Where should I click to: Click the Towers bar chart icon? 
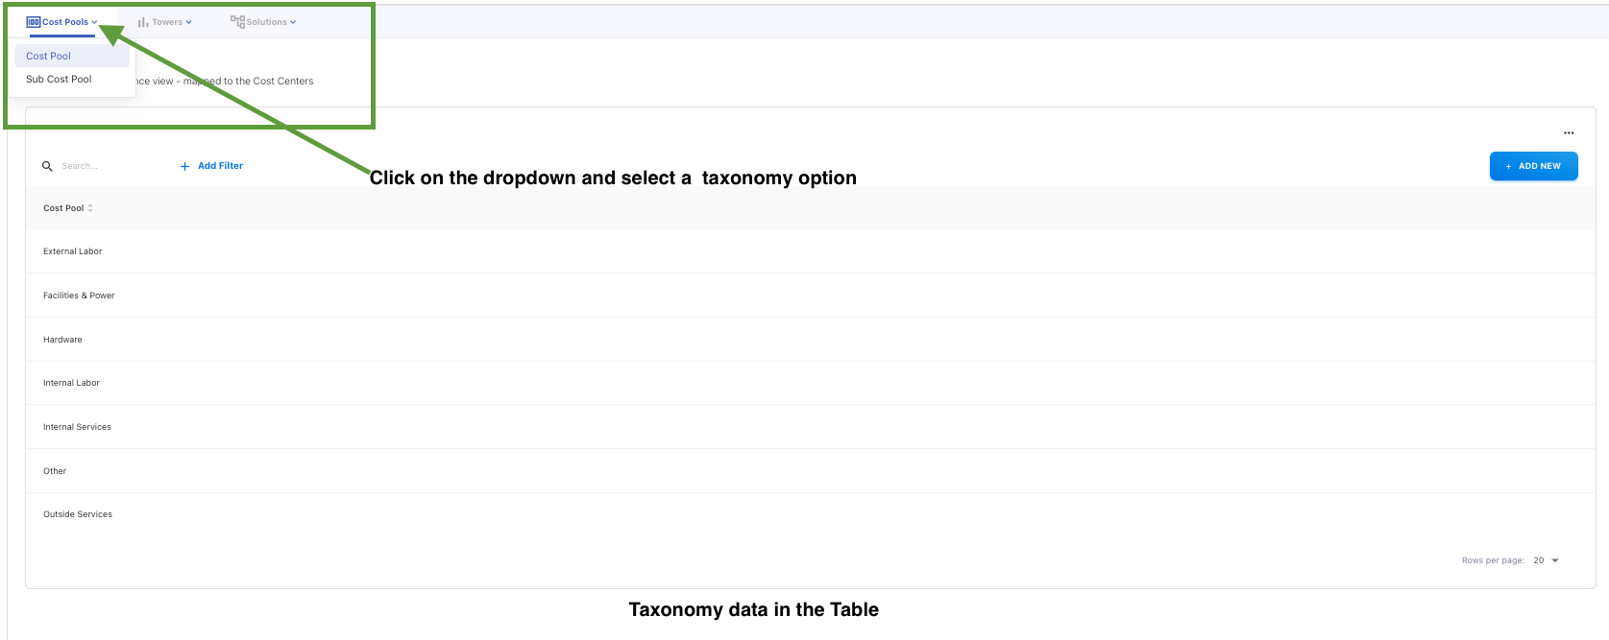pos(143,22)
